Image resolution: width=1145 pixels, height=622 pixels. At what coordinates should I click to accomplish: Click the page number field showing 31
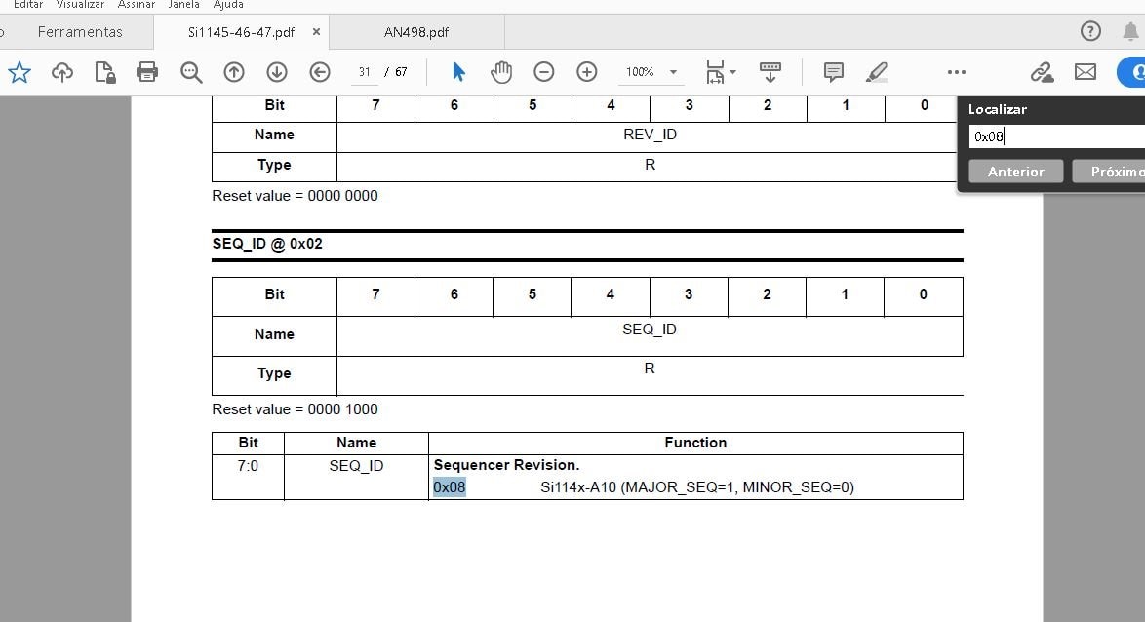[365, 71]
